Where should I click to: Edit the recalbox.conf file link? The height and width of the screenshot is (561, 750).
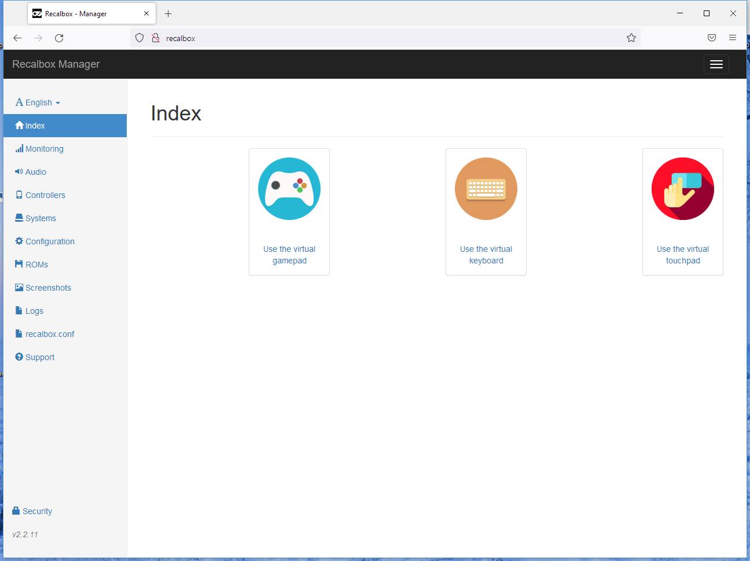tap(50, 334)
